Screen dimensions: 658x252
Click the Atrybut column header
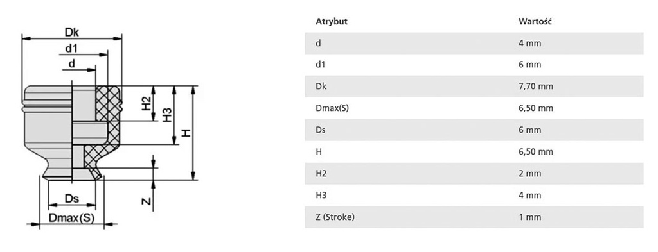331,22
